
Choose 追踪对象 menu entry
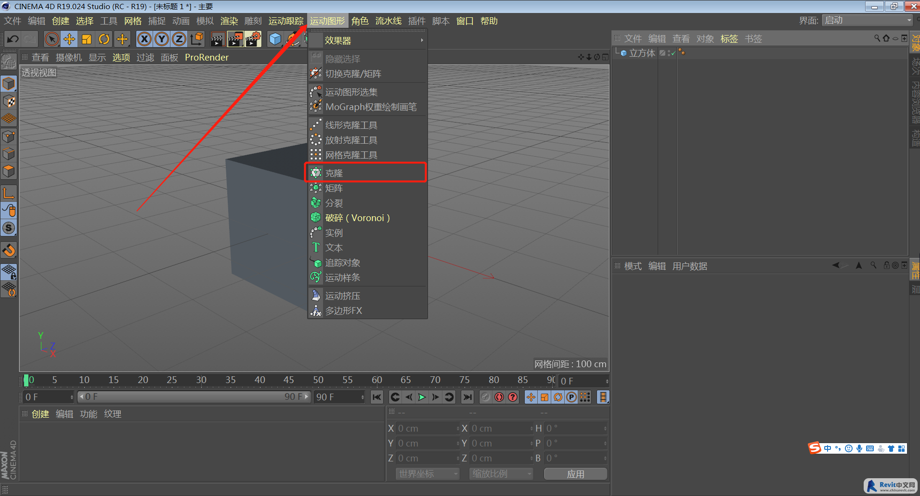pyautogui.click(x=366, y=262)
